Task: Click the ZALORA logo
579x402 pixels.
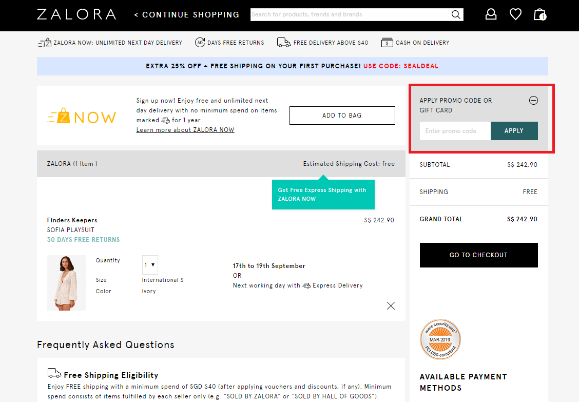Action: click(x=76, y=14)
